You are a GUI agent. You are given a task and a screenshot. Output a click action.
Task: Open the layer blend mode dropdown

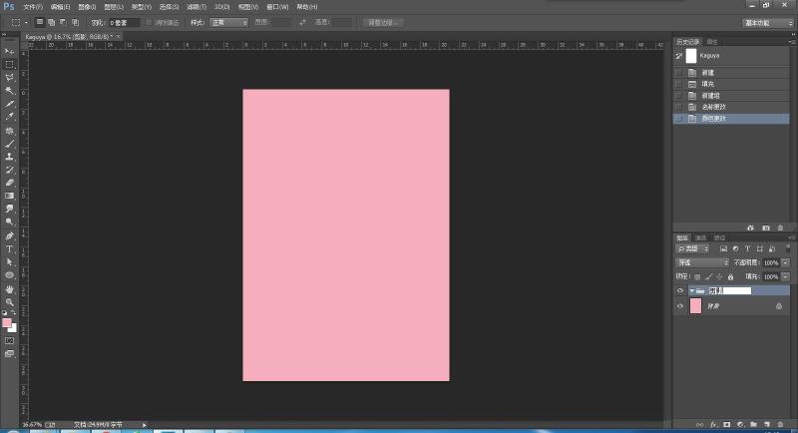[x=702, y=262]
